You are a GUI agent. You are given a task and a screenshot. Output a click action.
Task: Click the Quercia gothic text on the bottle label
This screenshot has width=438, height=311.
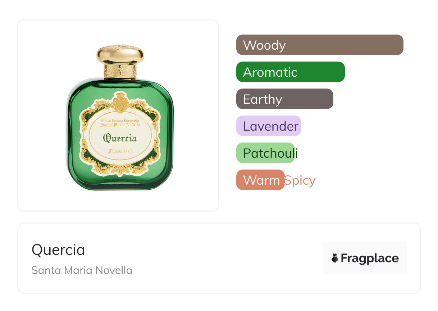[x=120, y=138]
